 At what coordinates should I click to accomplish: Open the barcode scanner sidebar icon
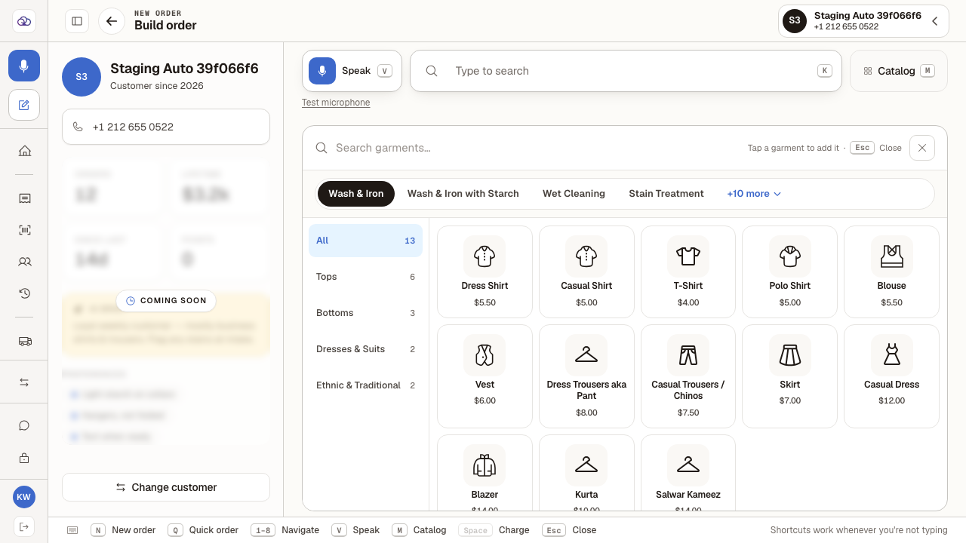(x=24, y=230)
